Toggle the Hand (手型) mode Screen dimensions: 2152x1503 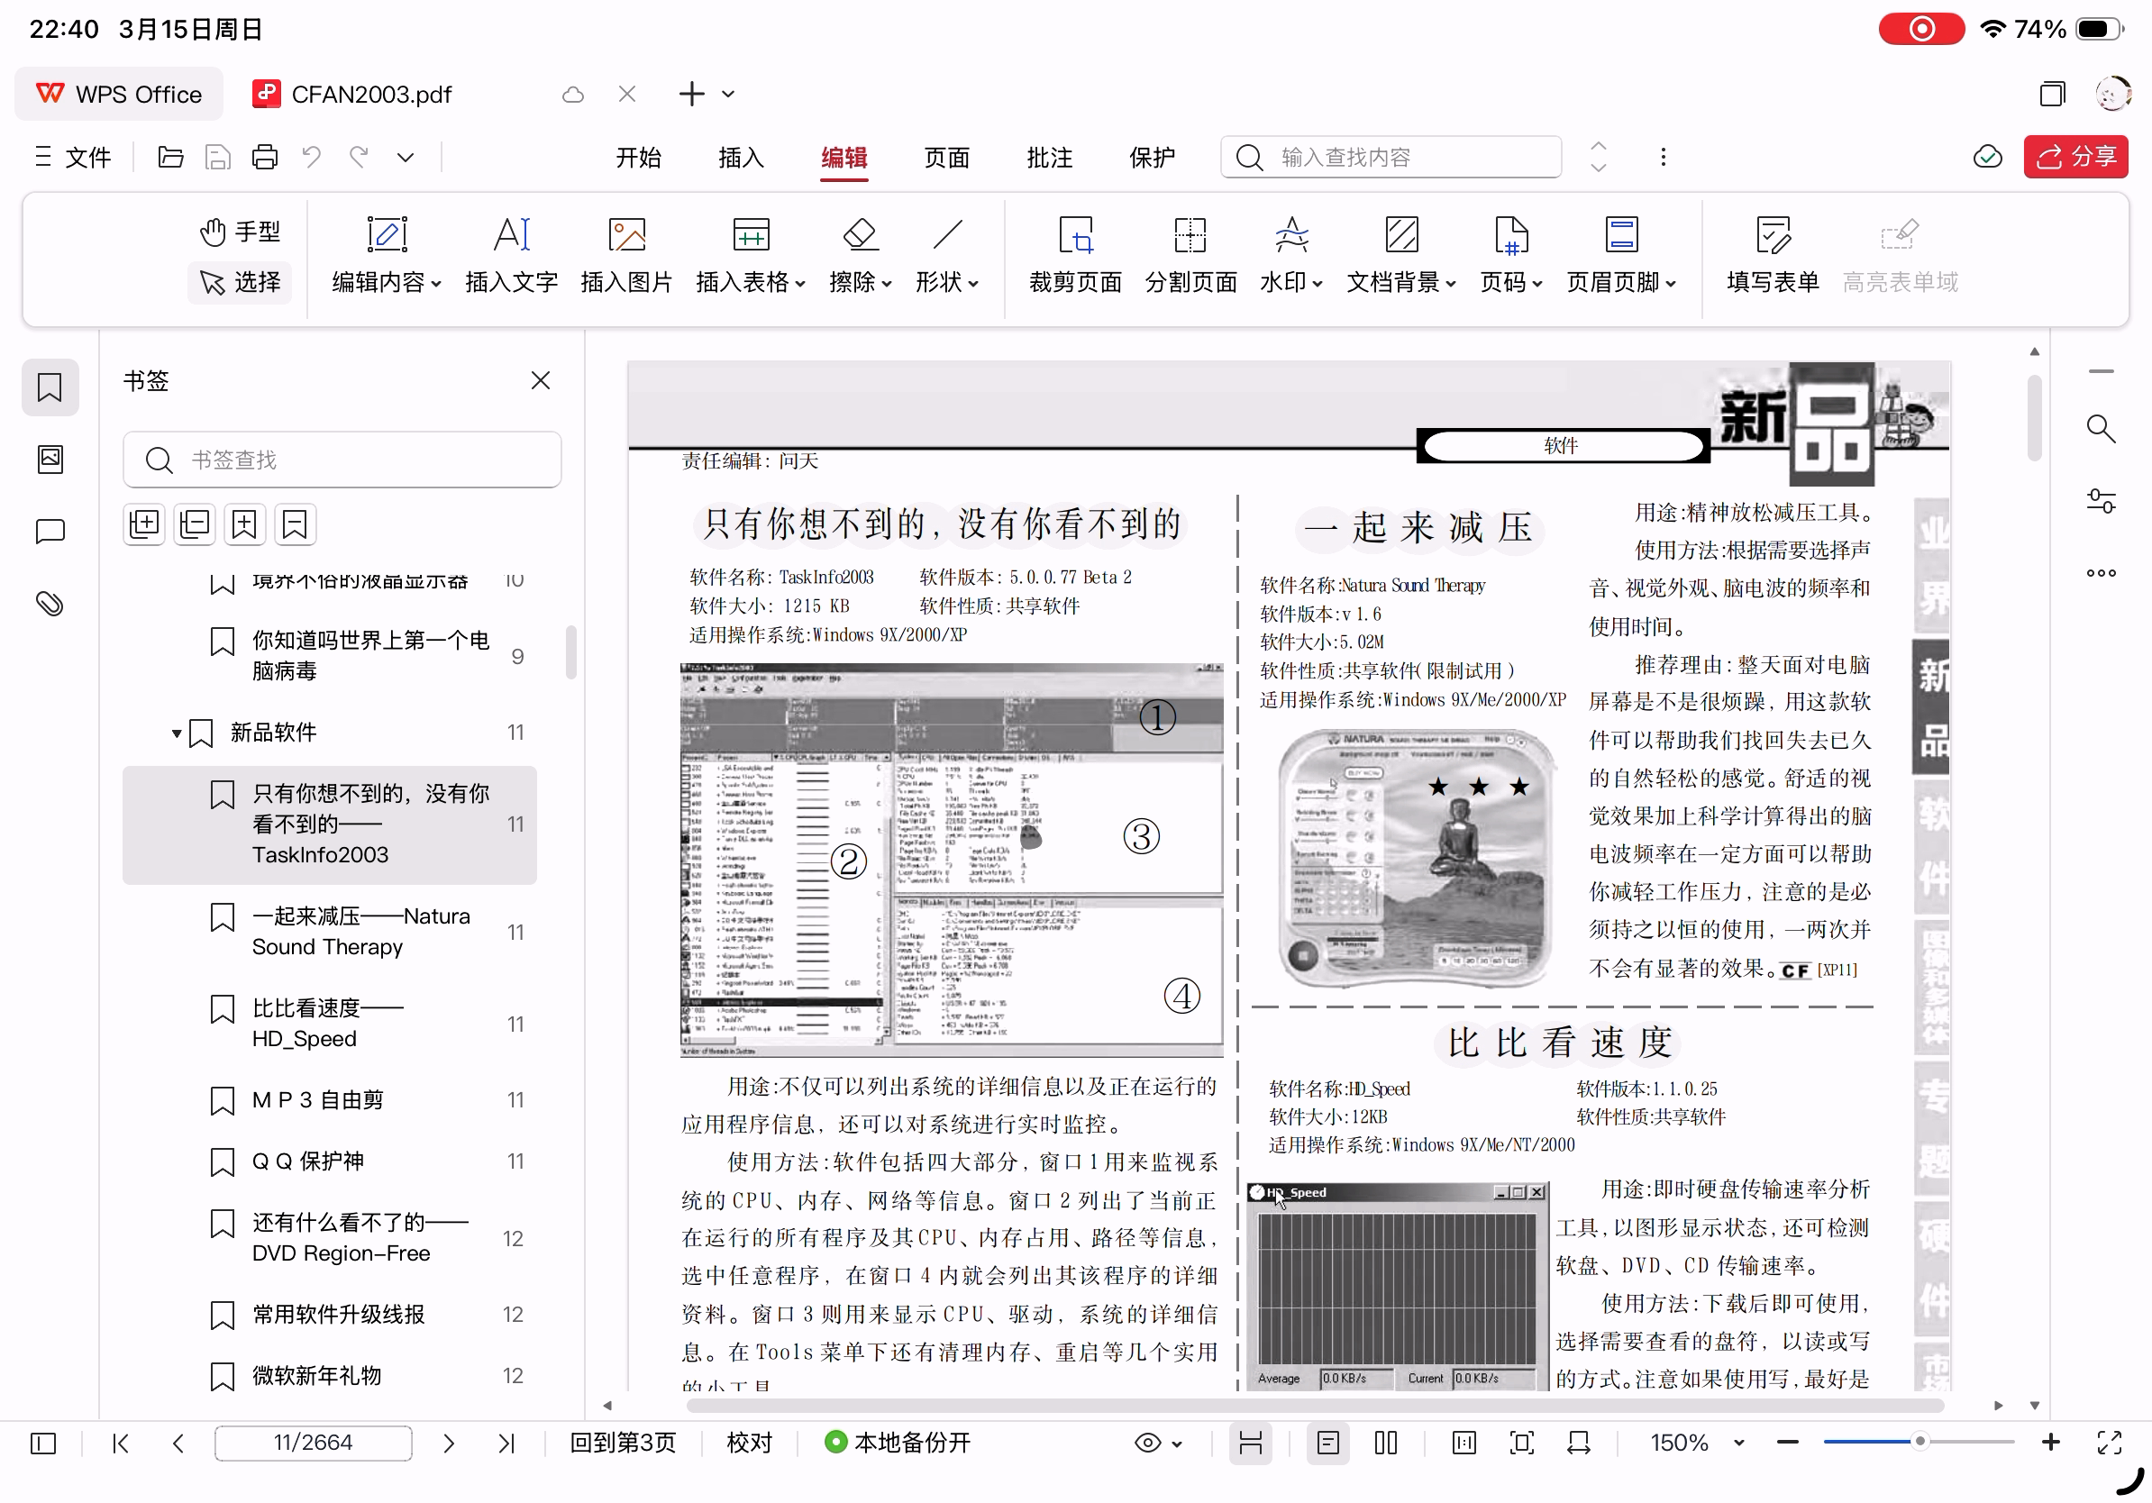240,232
